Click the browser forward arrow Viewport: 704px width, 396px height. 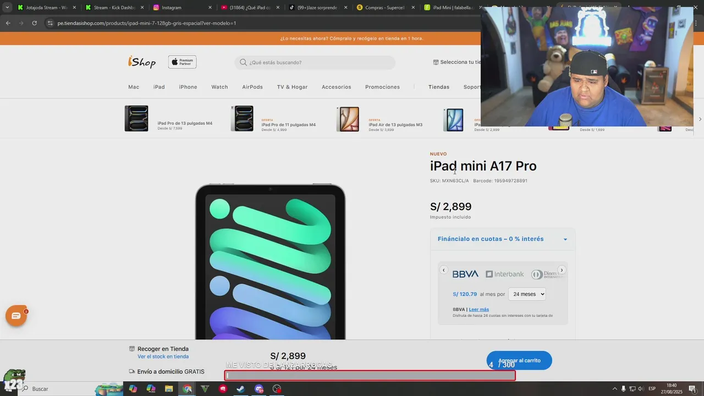tap(21, 23)
